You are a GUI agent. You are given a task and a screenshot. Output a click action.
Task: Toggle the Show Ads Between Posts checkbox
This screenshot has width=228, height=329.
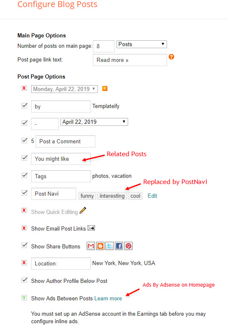[x=24, y=298]
